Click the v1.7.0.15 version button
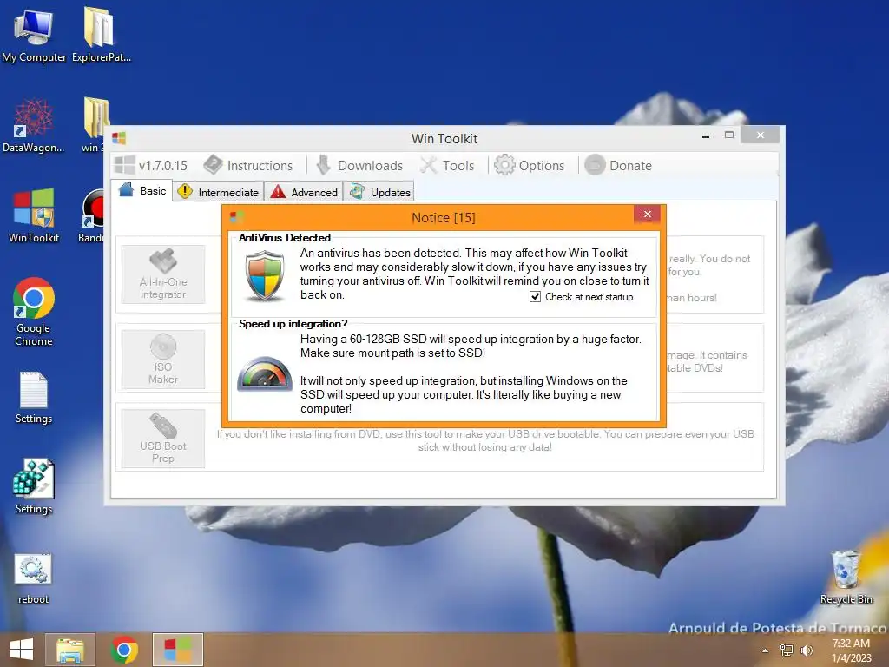Viewport: 889px width, 667px height. coord(151,165)
